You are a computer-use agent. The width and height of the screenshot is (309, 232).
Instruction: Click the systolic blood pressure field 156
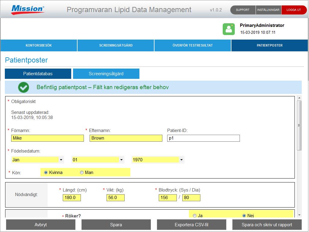pos(168,198)
